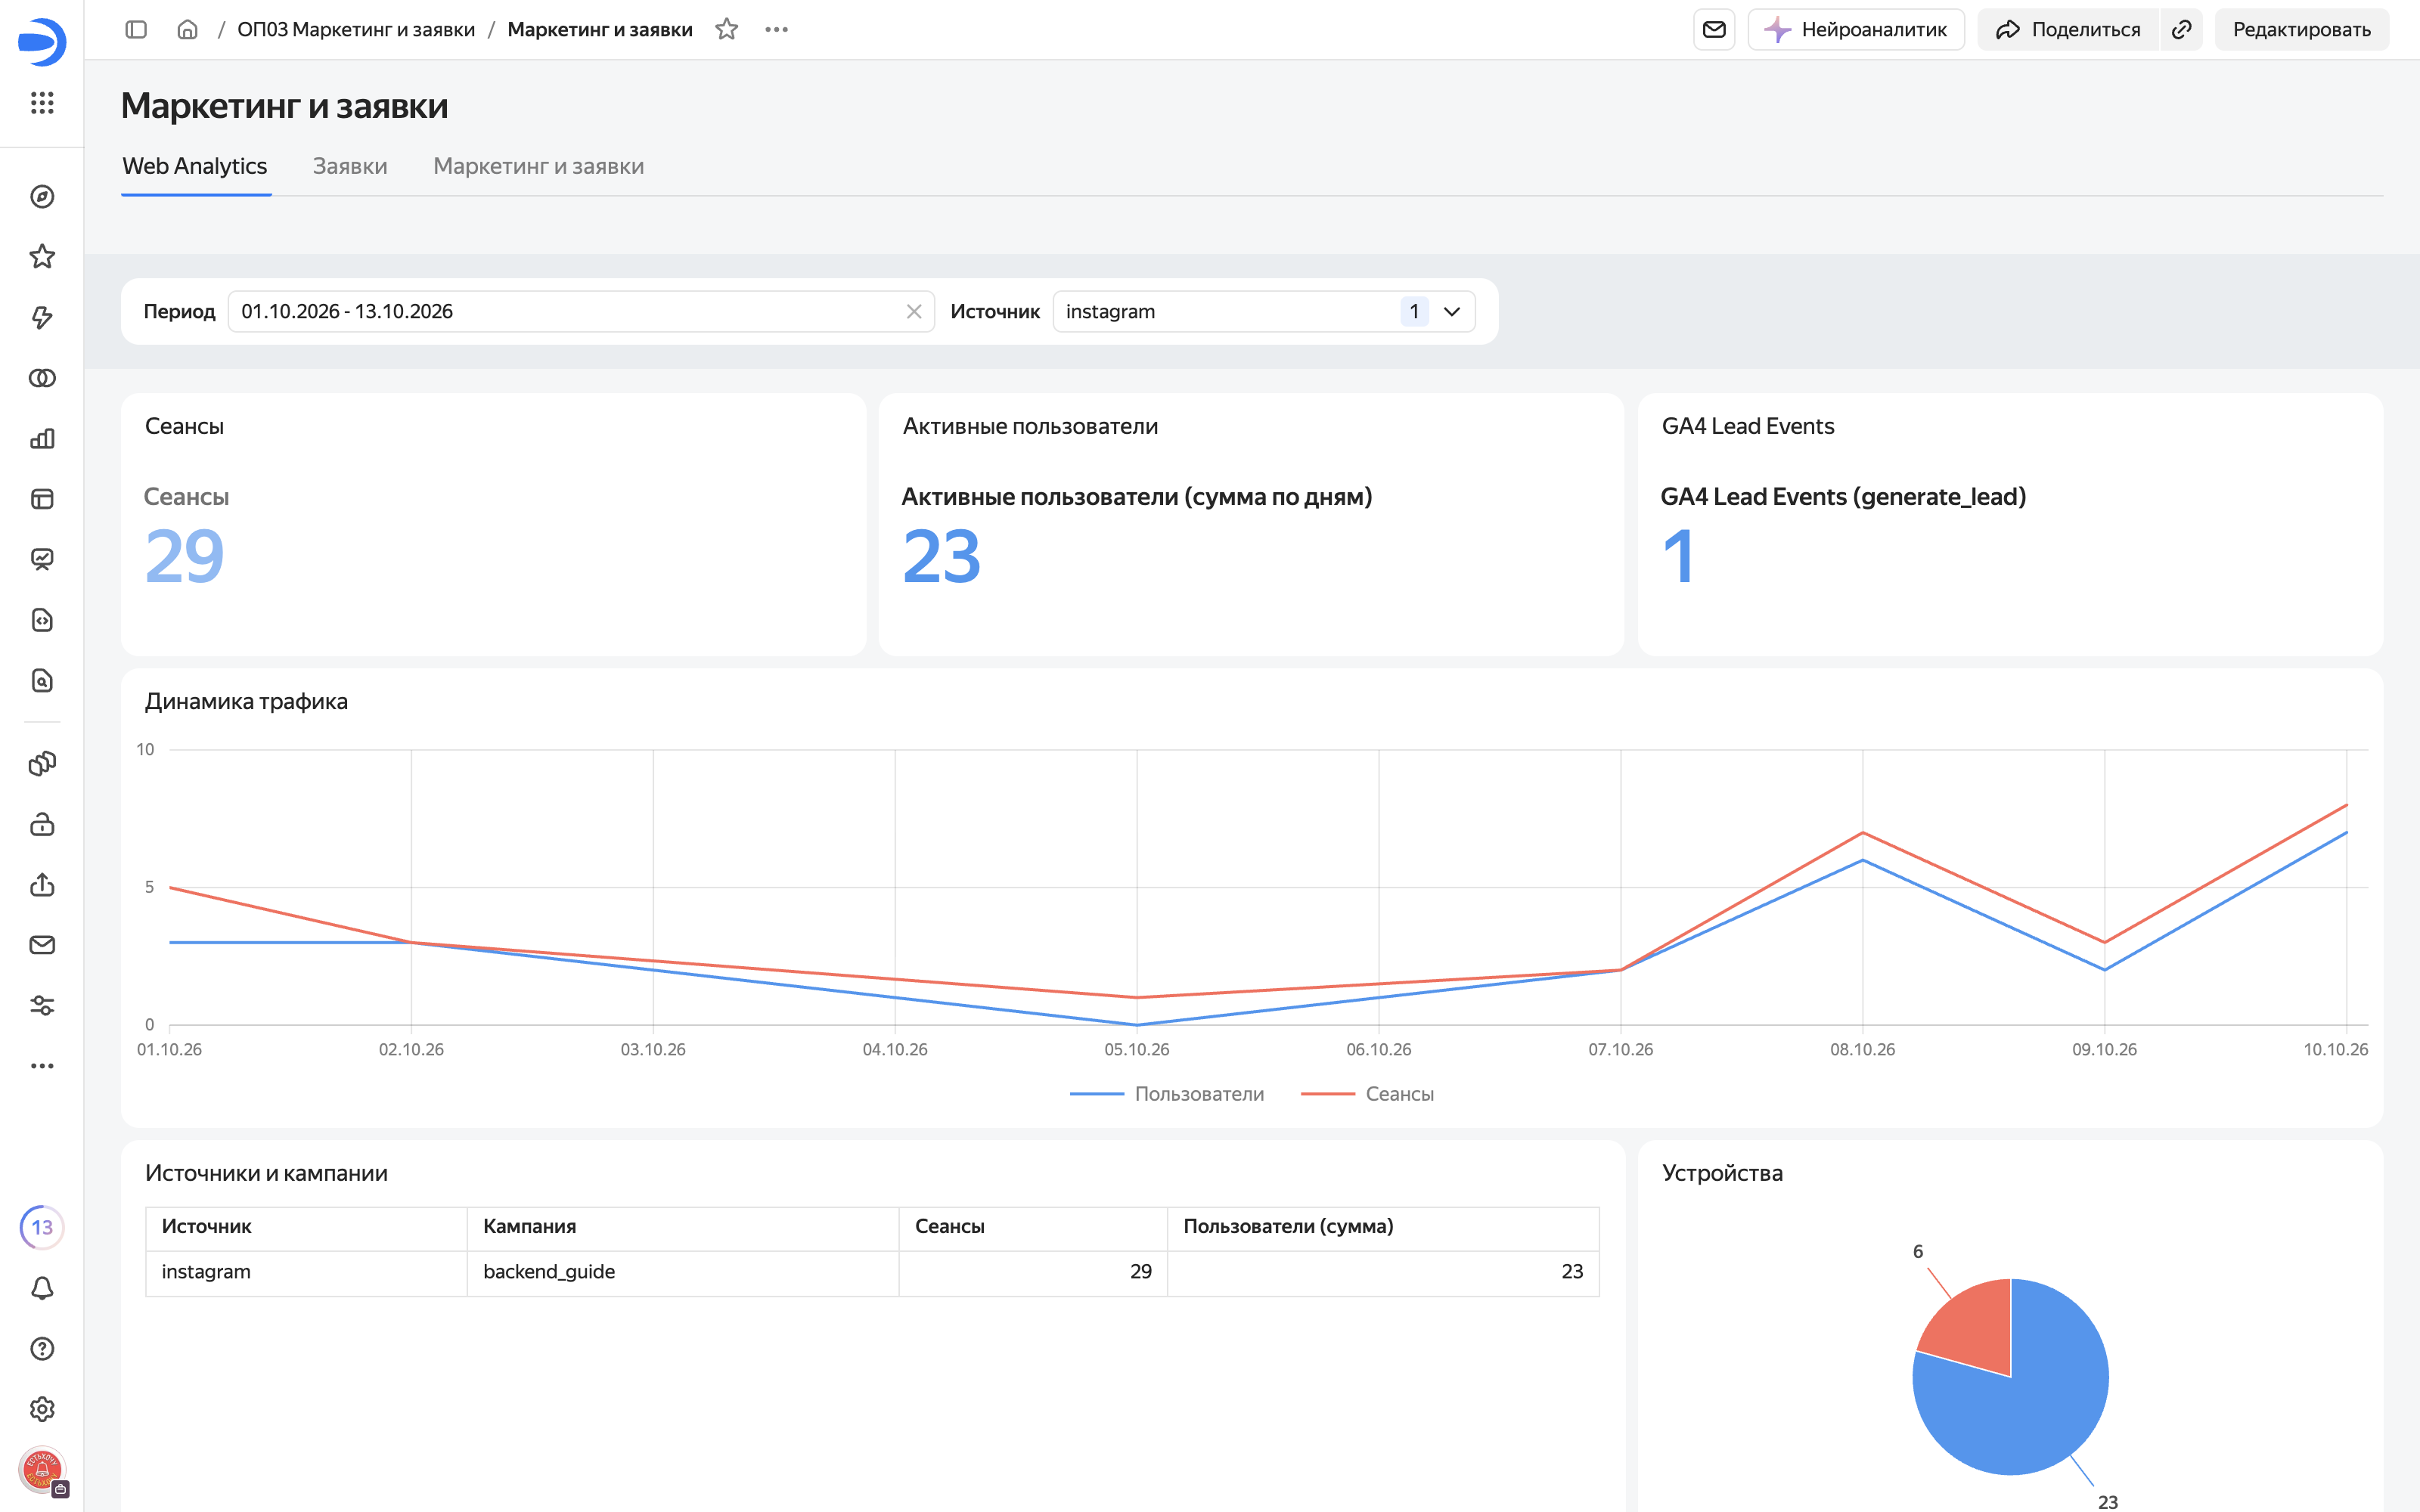Click the circled 13 badge in sidebar

pyautogui.click(x=42, y=1227)
